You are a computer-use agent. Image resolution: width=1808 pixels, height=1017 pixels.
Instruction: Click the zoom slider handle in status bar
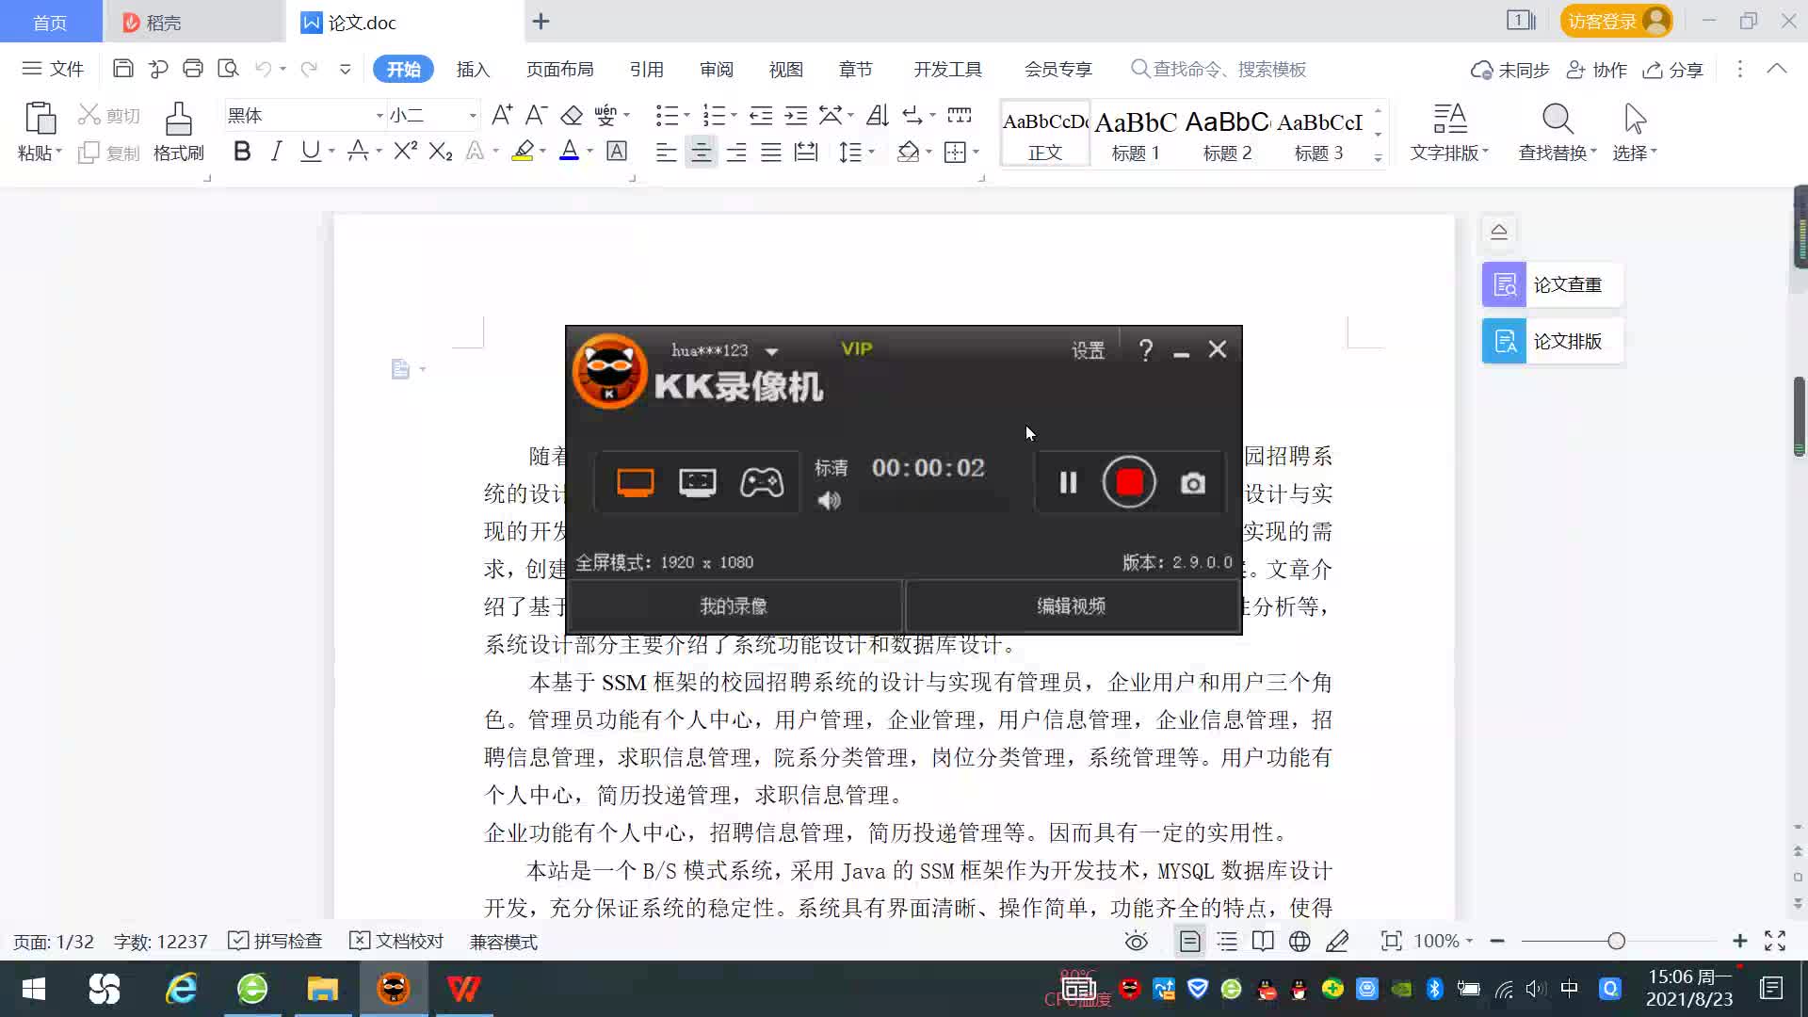(1616, 941)
